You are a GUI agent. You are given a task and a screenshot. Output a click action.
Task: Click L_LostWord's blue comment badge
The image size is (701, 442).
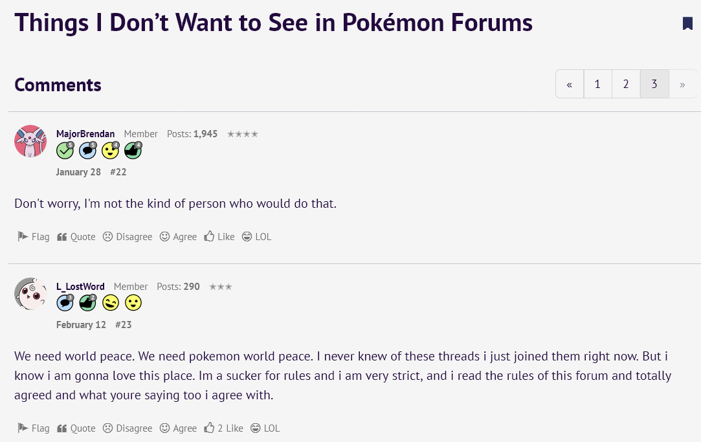pos(65,303)
